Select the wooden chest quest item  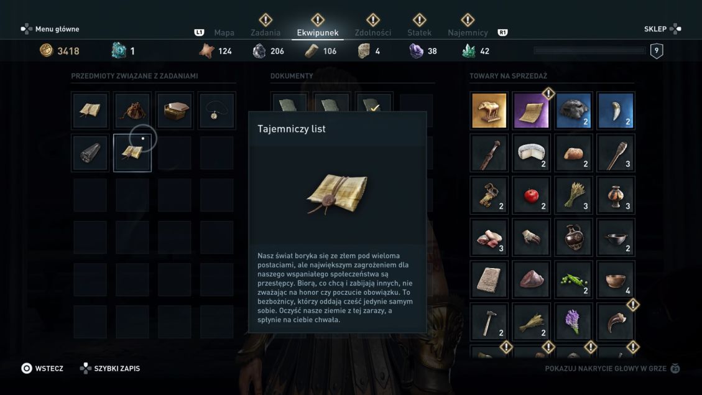coord(175,111)
